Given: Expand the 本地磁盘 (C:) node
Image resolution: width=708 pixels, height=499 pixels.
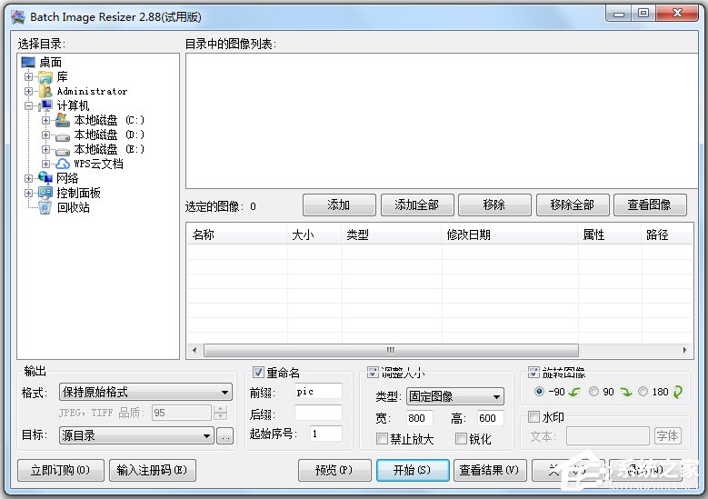Looking at the screenshot, I should [45, 120].
